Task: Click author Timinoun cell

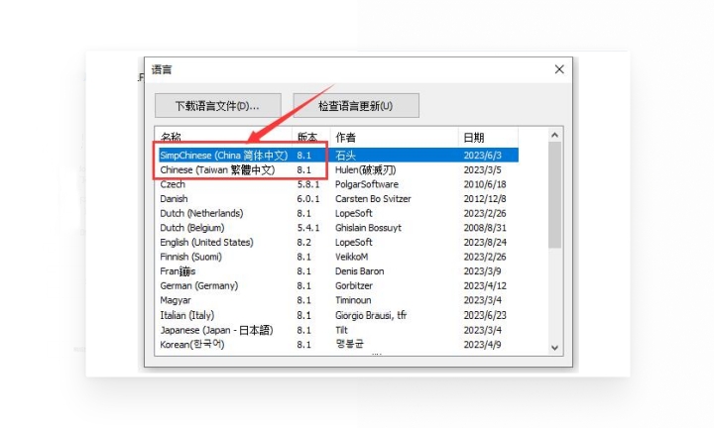Action: [353, 300]
